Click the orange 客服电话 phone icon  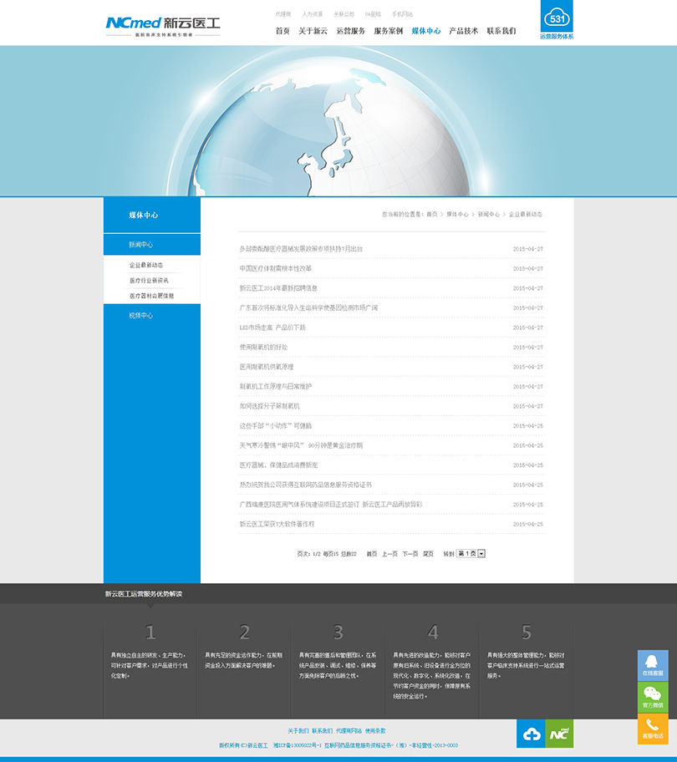pyautogui.click(x=653, y=729)
